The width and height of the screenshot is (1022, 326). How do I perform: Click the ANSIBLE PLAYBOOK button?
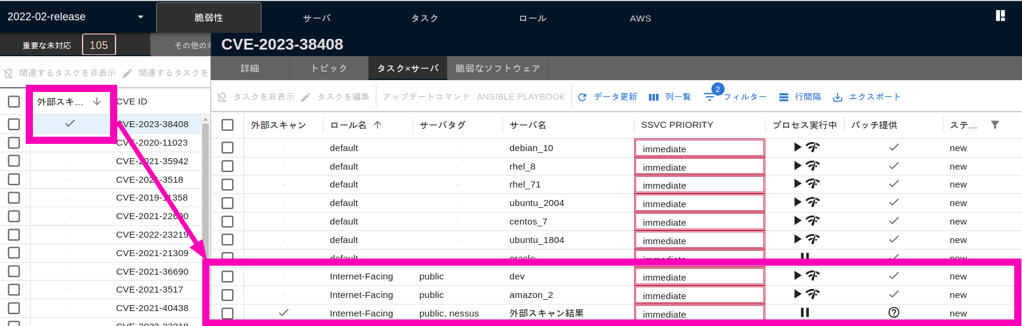[x=521, y=97]
